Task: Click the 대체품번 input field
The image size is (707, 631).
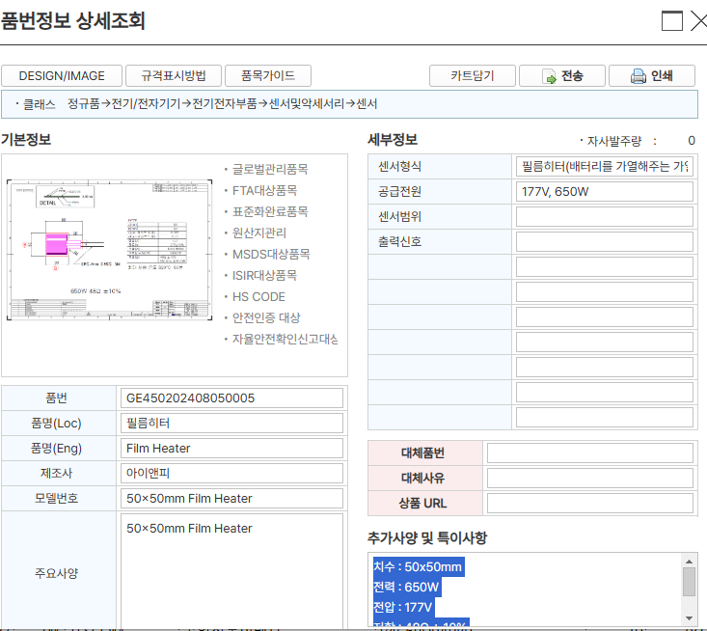Action: (x=590, y=453)
